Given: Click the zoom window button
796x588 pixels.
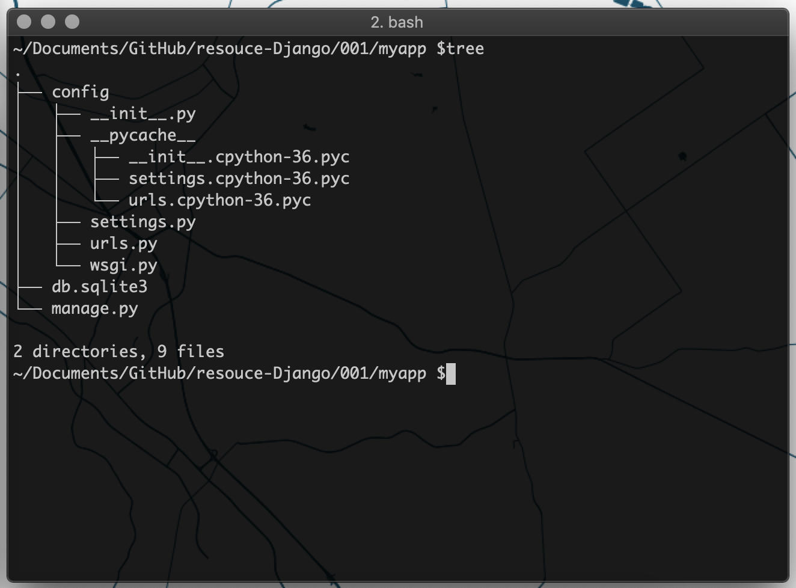Looking at the screenshot, I should click(72, 22).
